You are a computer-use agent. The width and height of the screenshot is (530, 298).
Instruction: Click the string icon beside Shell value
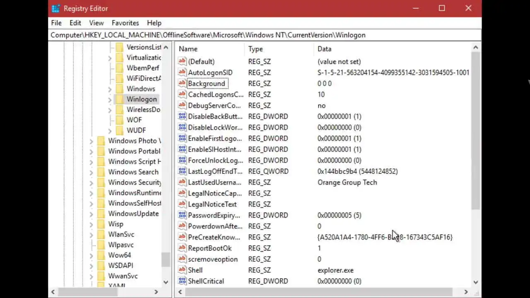tap(182, 270)
